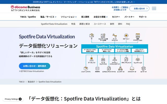Click the business application icon

click(x=138, y=36)
